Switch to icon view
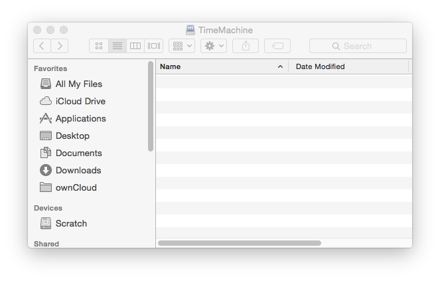This screenshot has width=440, height=281. click(x=99, y=46)
